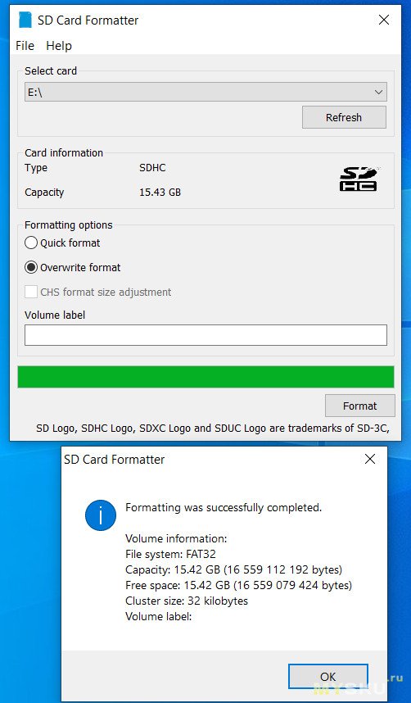The image size is (411, 703).
Task: Click the Refresh button
Action: click(x=344, y=117)
